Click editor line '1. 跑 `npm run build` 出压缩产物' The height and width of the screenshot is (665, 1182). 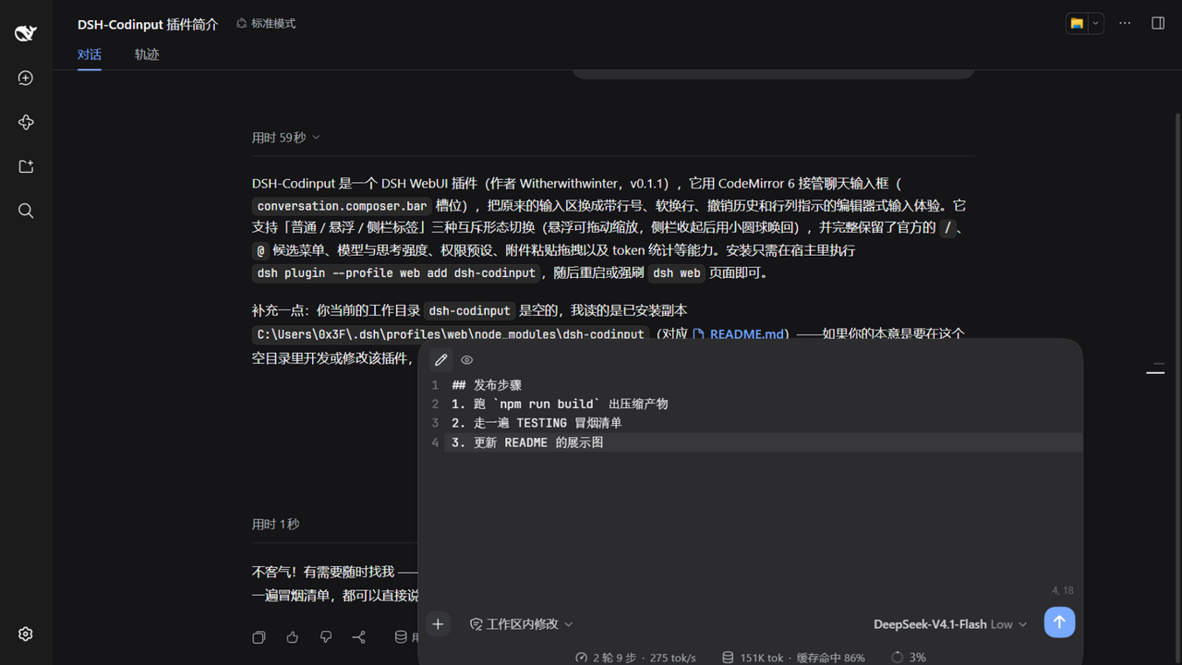pos(560,405)
